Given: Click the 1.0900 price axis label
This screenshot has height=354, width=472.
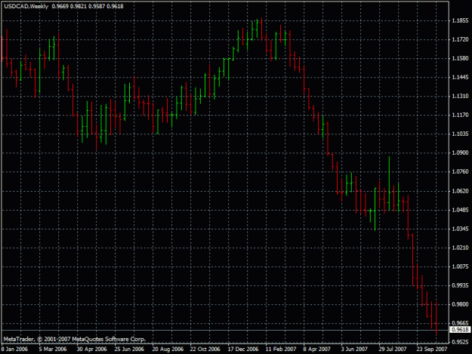Looking at the screenshot, I should point(460,152).
